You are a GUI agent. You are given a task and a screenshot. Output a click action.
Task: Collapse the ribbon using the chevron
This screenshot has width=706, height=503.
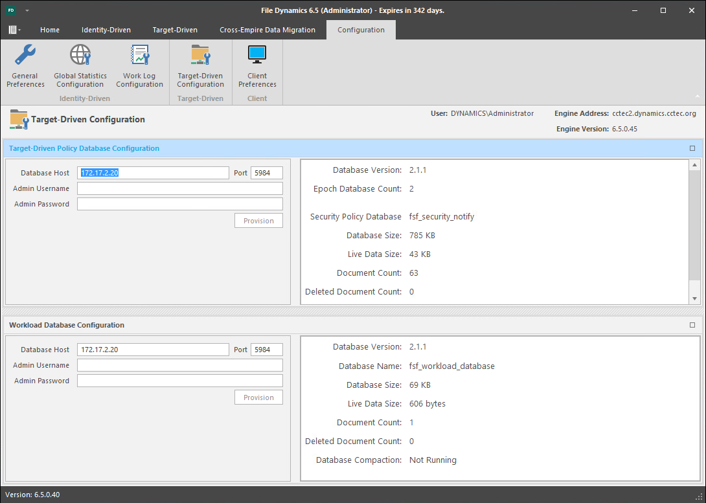pyautogui.click(x=697, y=96)
